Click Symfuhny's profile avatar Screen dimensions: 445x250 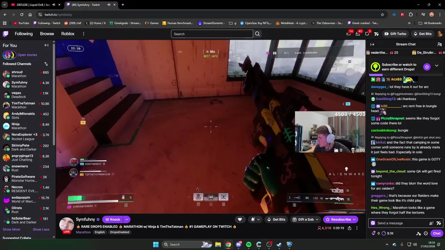tap(66, 224)
